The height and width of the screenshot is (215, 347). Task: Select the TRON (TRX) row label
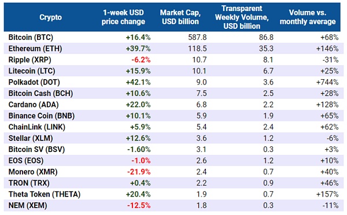[x=29, y=183]
